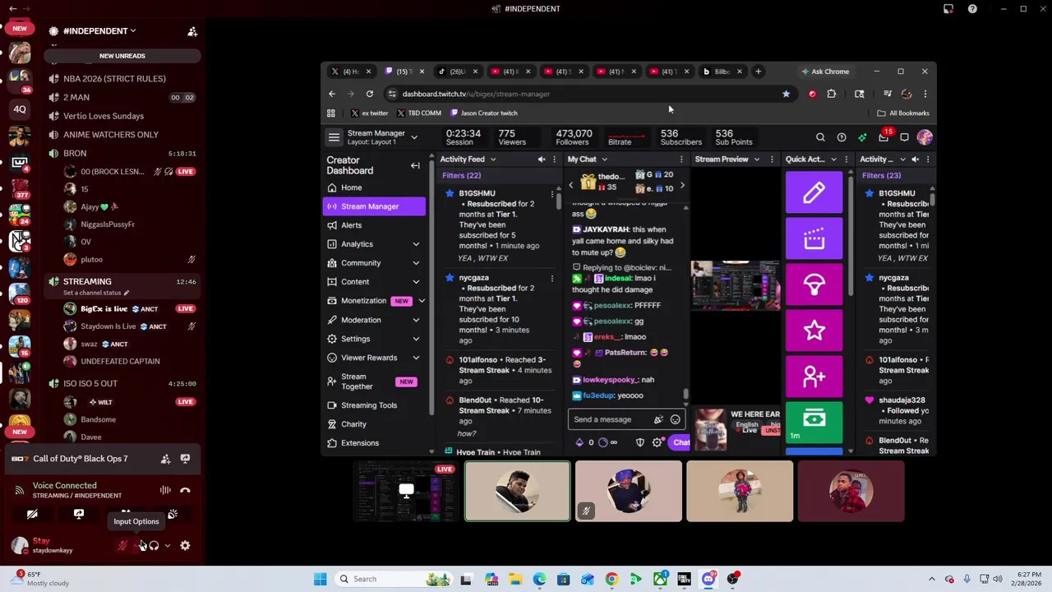
Task: Open Alerts in Creator Dashboard
Action: (x=375, y=225)
